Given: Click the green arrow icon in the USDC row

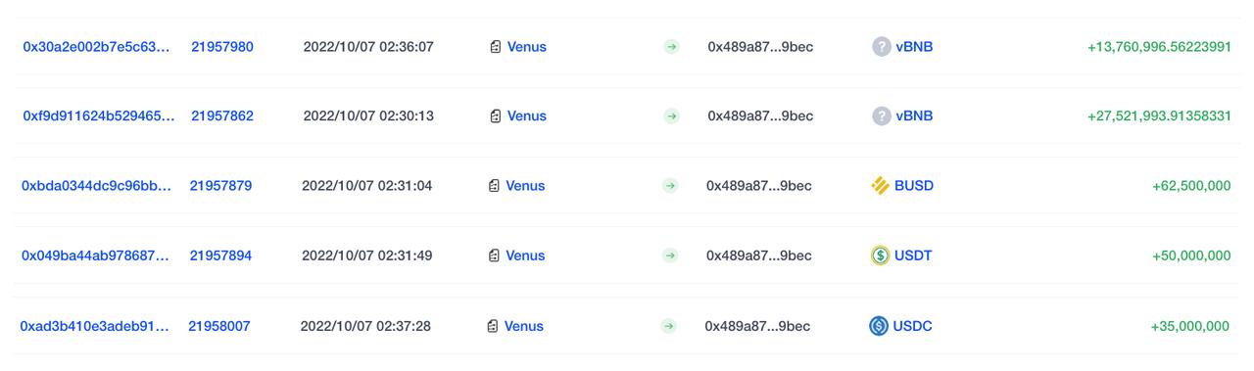Looking at the screenshot, I should click(668, 326).
